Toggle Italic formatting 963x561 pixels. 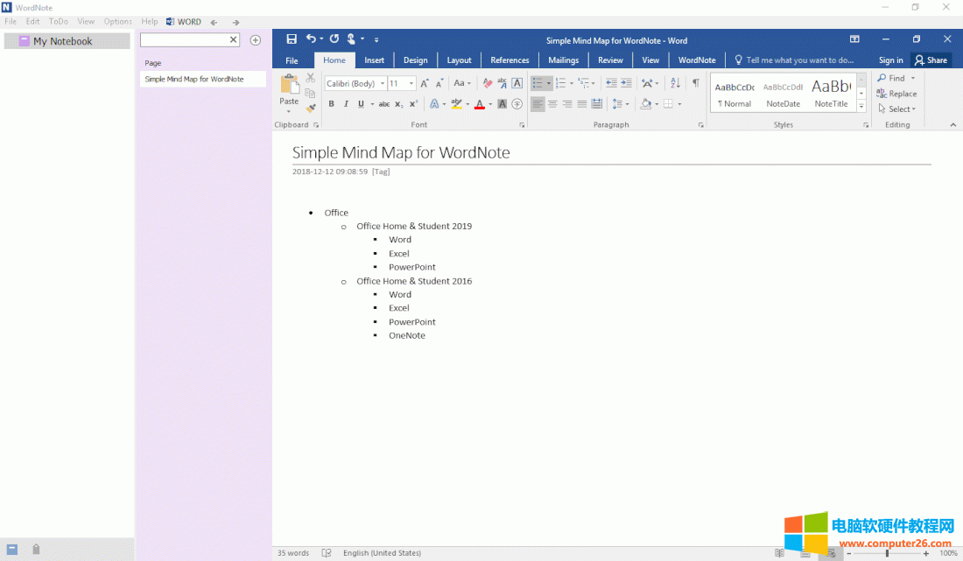point(346,104)
